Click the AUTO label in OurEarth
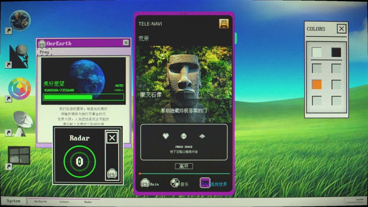 119,86
